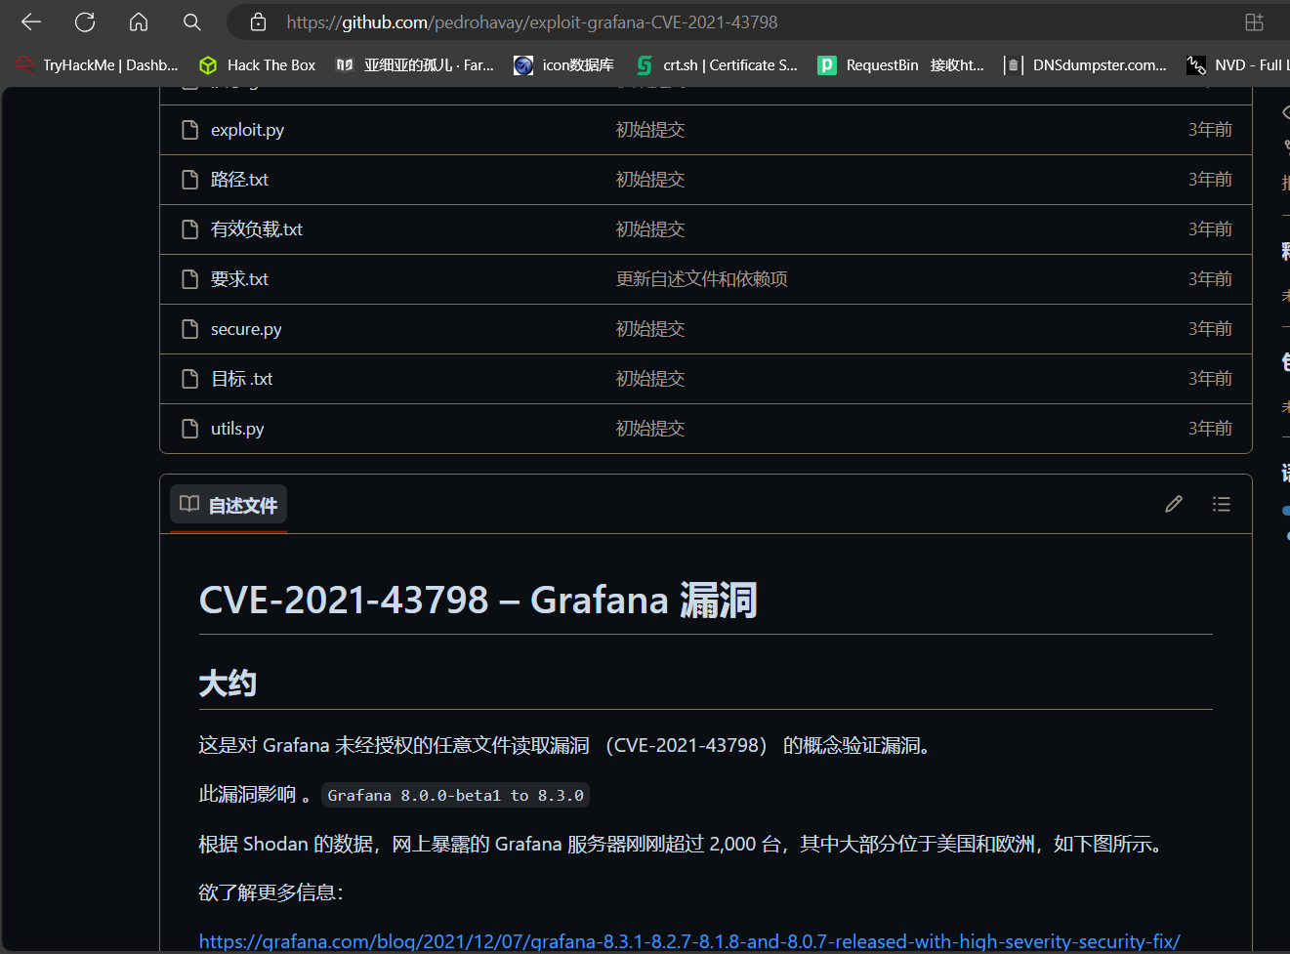
Task: Click the file icon next to exploit.py
Action: (x=190, y=130)
